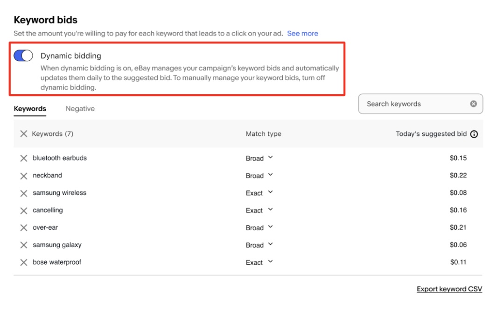This screenshot has width=504, height=310.
Task: Delete the bose waterproof keyword
Action: click(23, 262)
